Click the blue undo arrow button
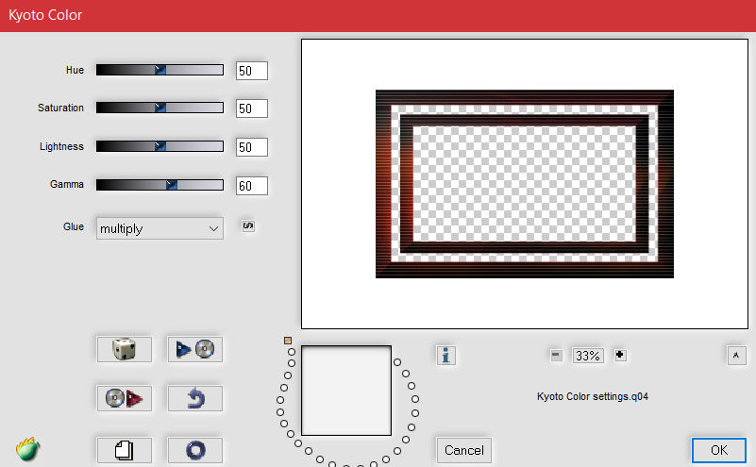The width and height of the screenshot is (756, 467). pos(194,398)
